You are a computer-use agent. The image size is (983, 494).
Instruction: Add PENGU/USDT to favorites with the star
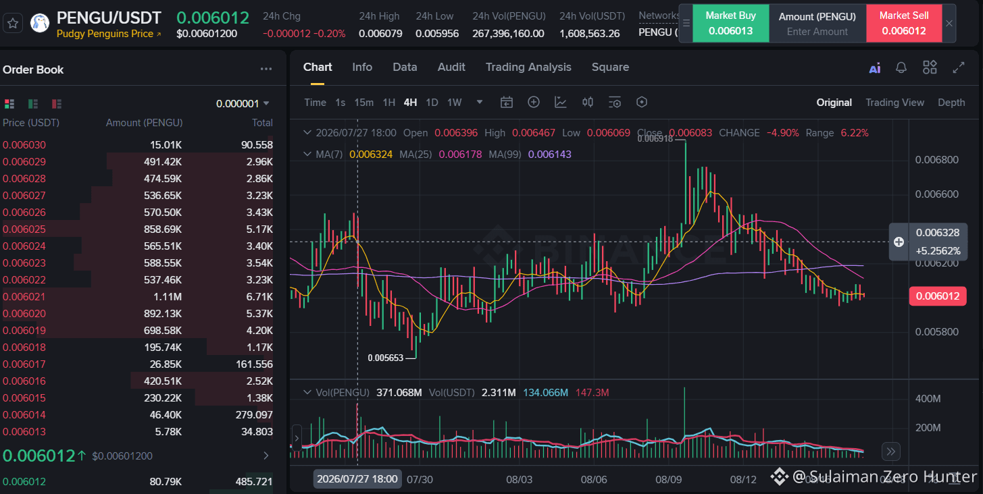14,23
